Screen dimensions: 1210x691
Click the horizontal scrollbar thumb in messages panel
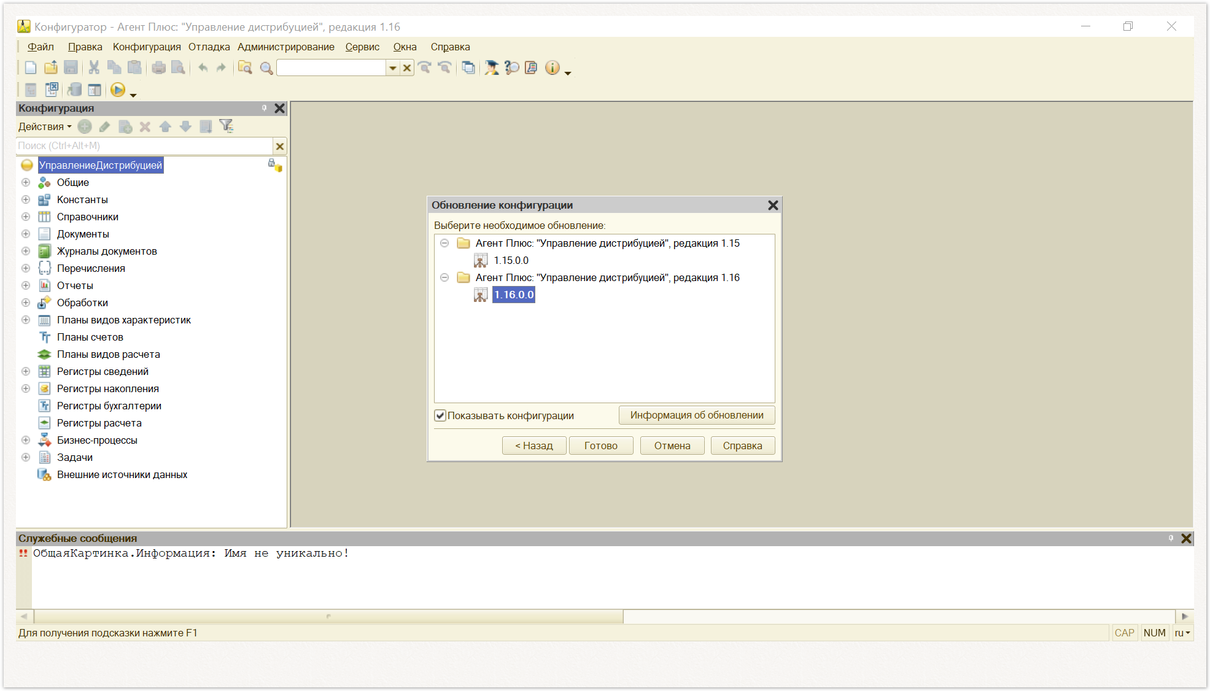click(328, 616)
